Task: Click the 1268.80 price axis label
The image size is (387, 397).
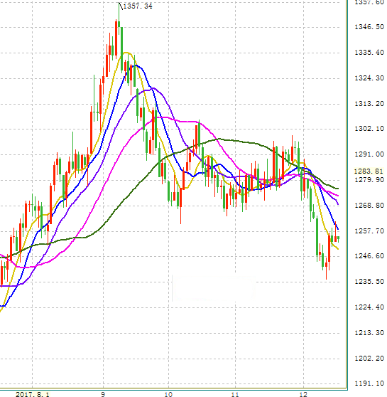Action: (x=369, y=206)
